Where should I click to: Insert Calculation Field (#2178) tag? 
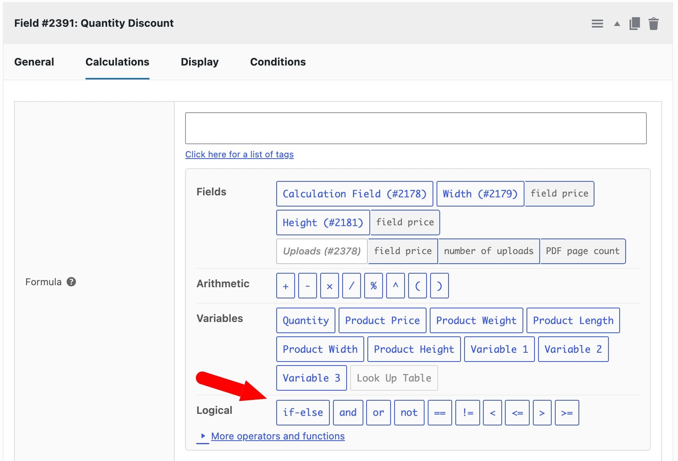coord(355,194)
